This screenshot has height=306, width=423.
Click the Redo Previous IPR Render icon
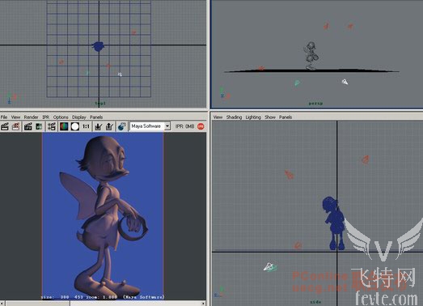28,126
